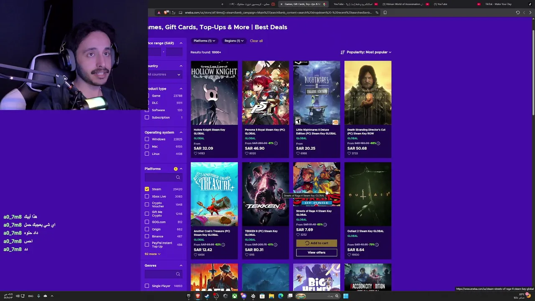Check the GOG.com platform box
This screenshot has width=535, height=301.
pyautogui.click(x=147, y=222)
